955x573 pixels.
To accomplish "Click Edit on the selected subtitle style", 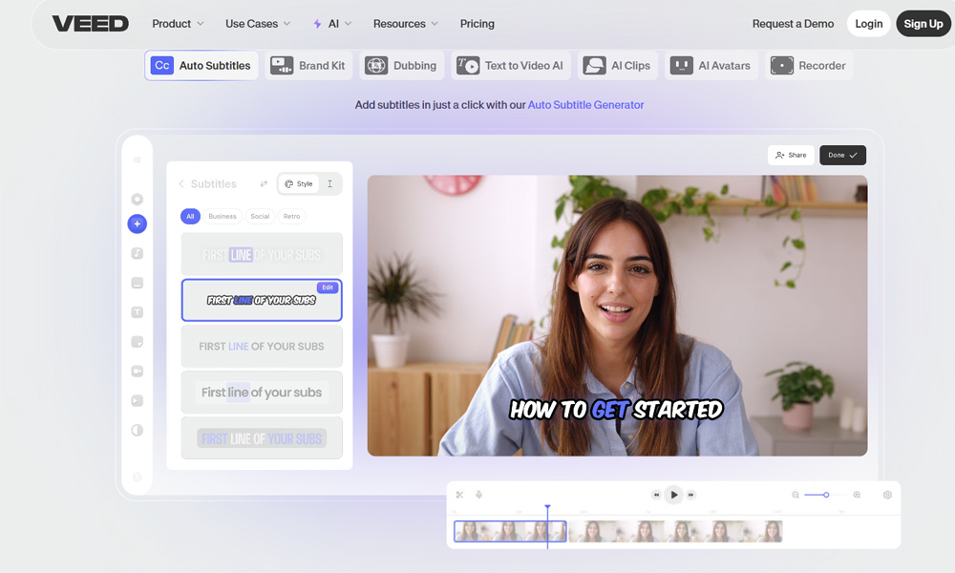I will pos(328,287).
